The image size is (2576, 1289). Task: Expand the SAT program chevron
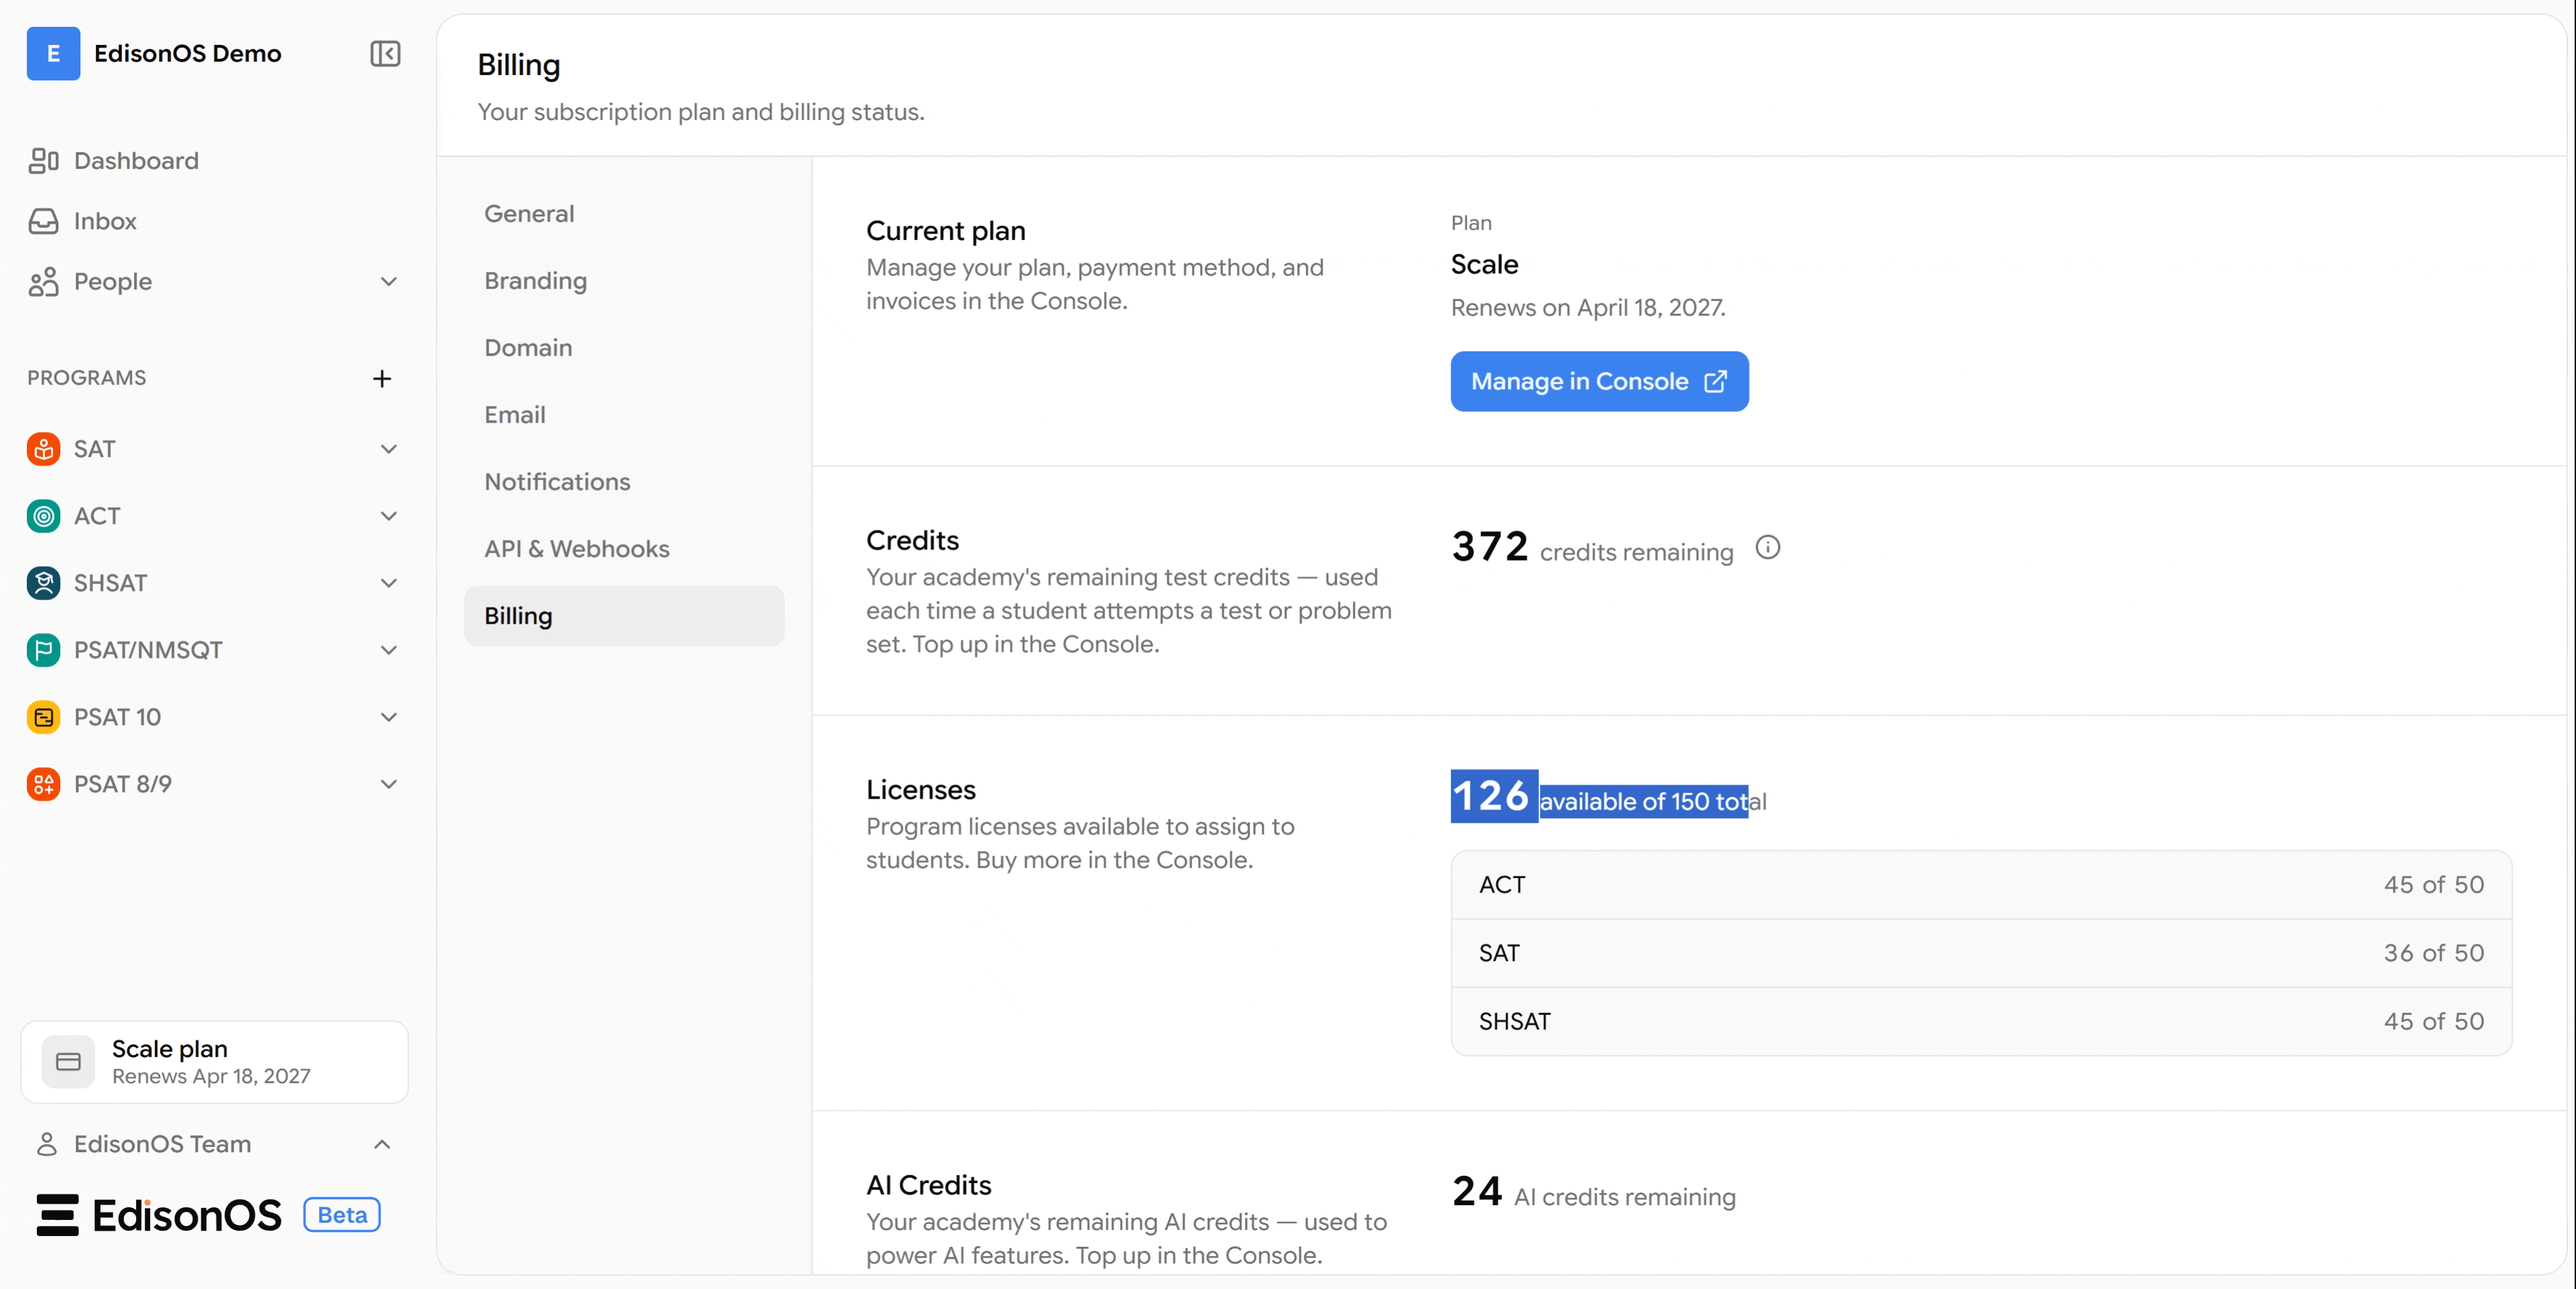[x=389, y=449]
